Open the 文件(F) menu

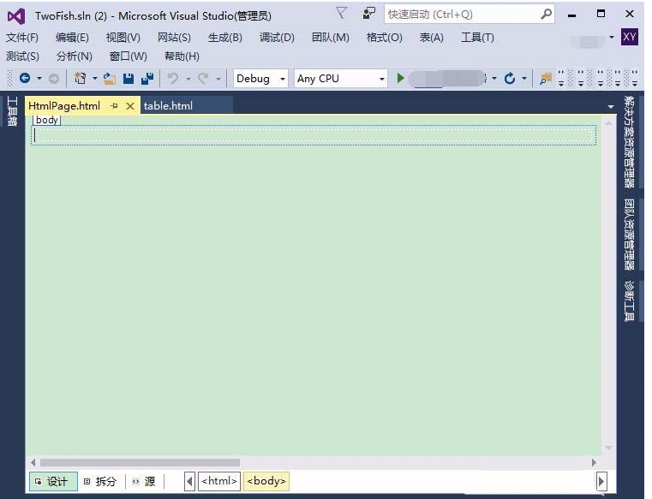pos(22,38)
